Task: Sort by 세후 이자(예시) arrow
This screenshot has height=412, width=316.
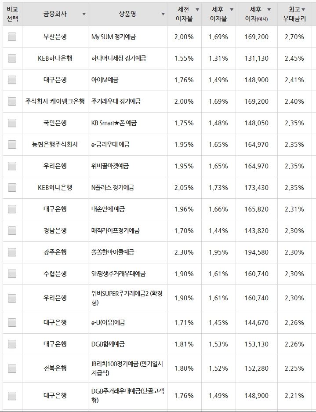Action: point(269,10)
